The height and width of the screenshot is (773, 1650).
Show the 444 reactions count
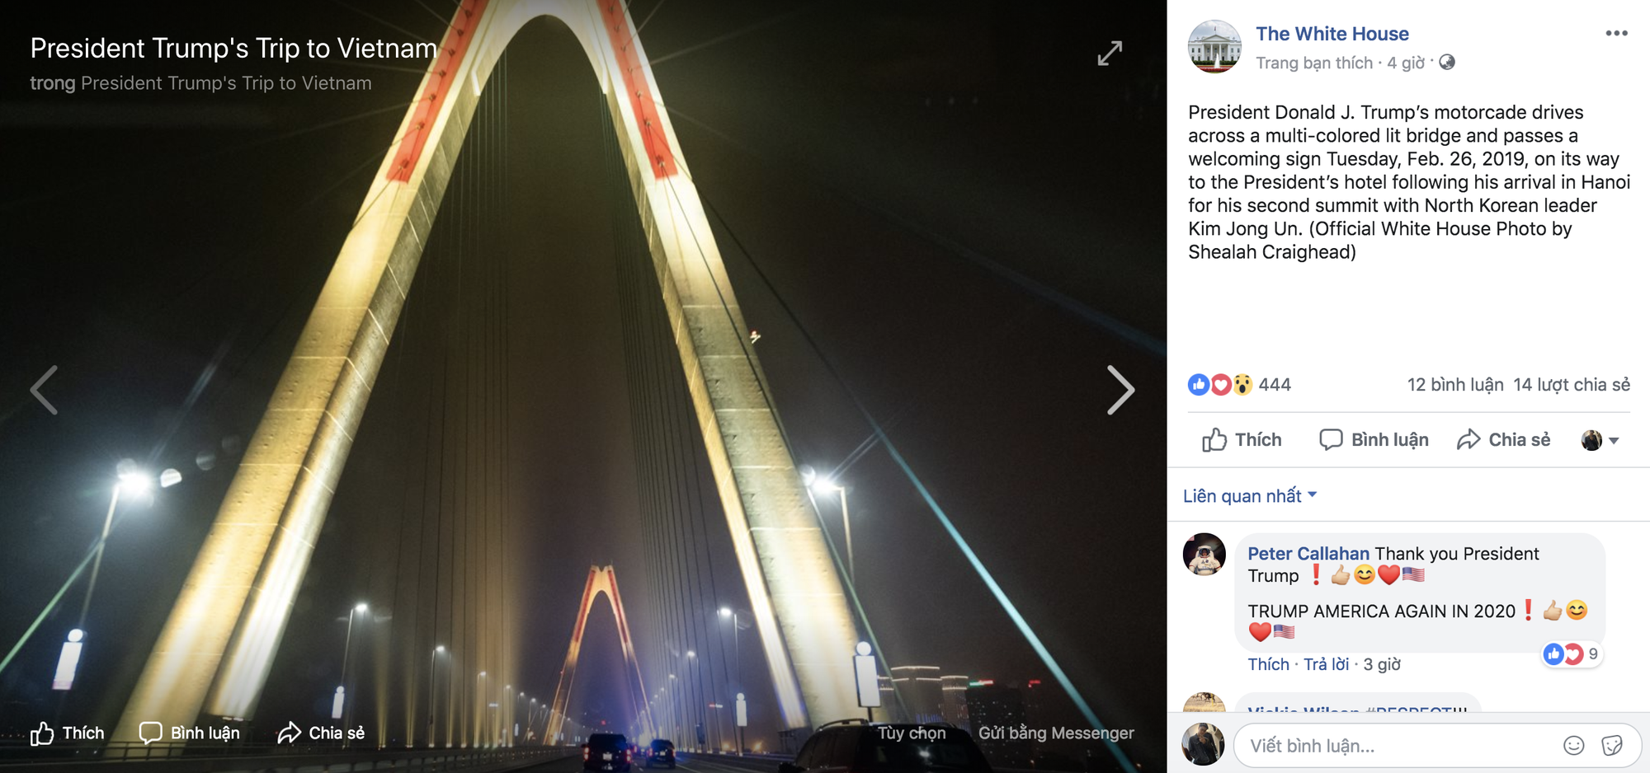1239,385
